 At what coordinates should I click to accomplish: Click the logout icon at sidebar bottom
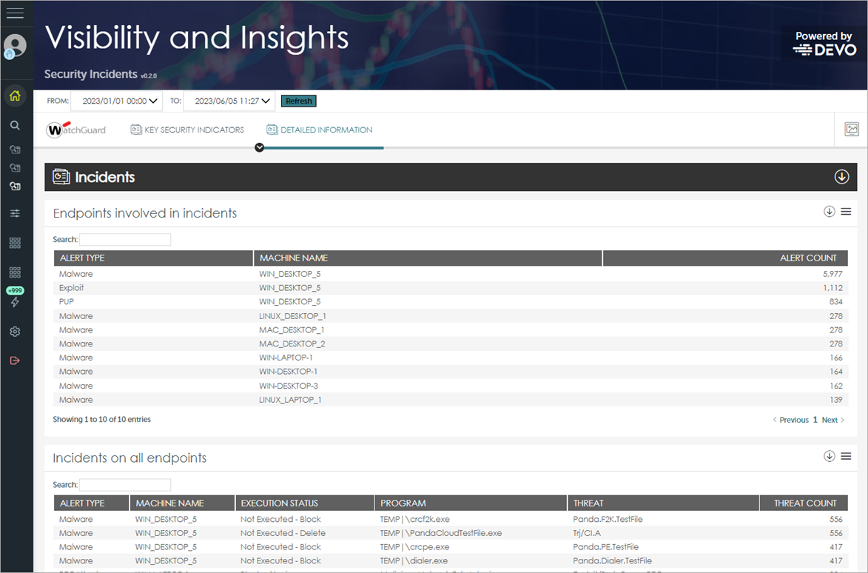click(15, 361)
